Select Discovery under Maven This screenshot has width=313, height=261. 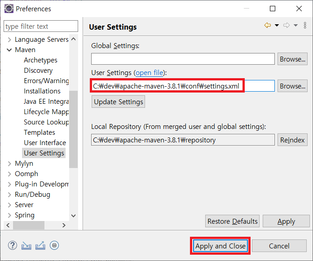point(38,71)
